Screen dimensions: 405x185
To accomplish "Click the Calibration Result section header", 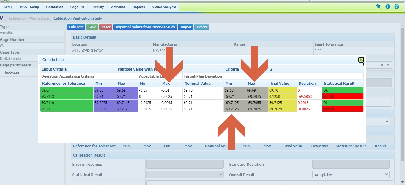I will (233, 155).
